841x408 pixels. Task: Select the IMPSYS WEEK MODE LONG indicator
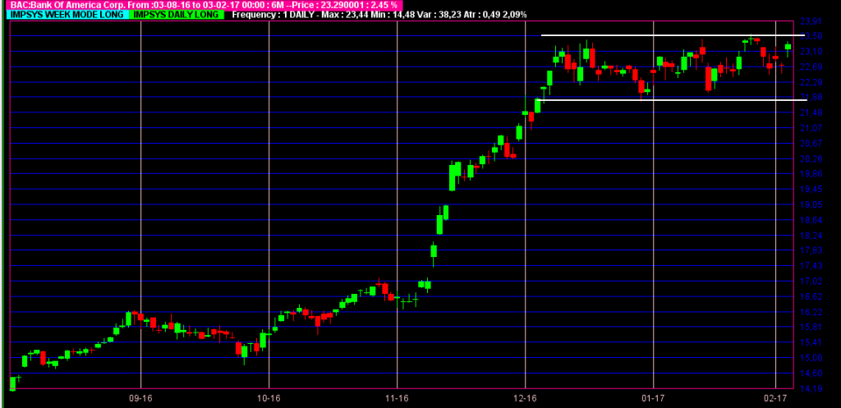click(67, 15)
